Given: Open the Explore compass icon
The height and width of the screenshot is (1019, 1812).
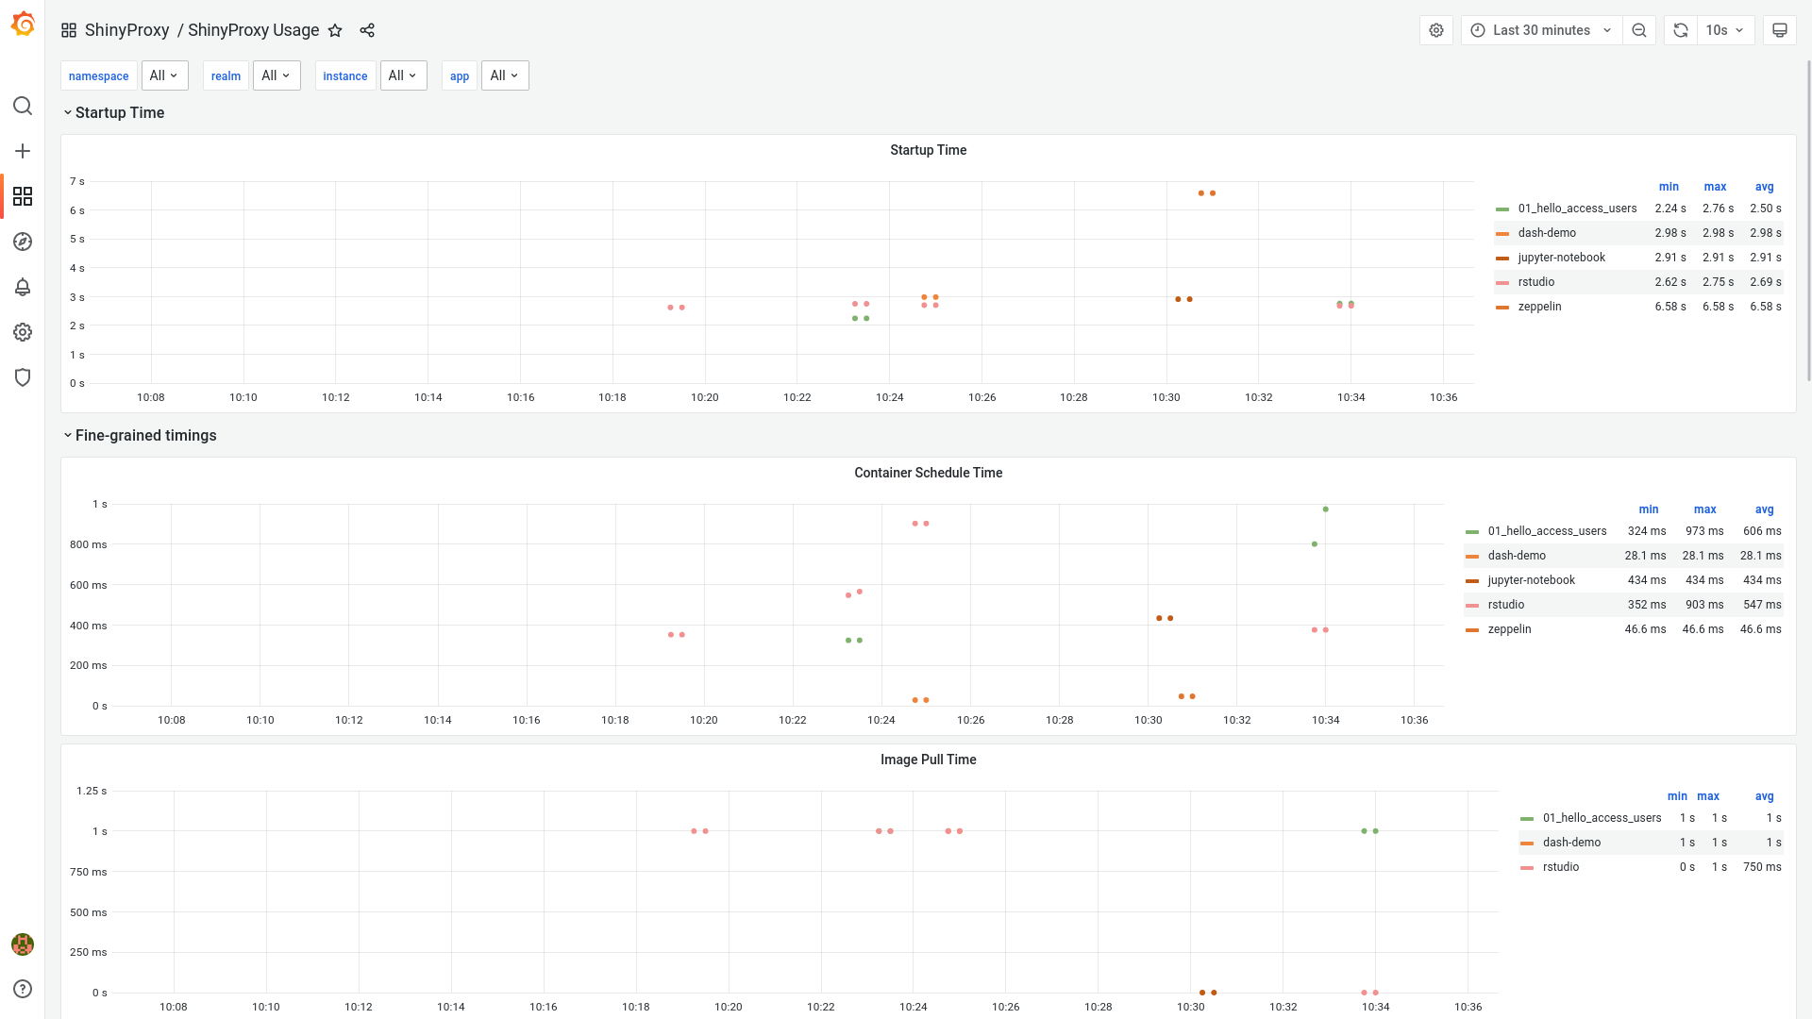Looking at the screenshot, I should click(x=23, y=242).
